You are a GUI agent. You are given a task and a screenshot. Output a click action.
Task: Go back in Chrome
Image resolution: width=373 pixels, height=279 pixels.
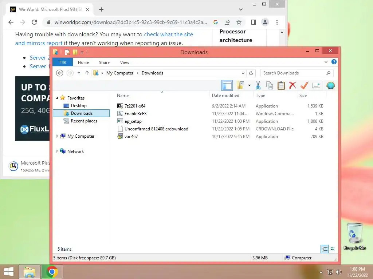pyautogui.click(x=11, y=22)
